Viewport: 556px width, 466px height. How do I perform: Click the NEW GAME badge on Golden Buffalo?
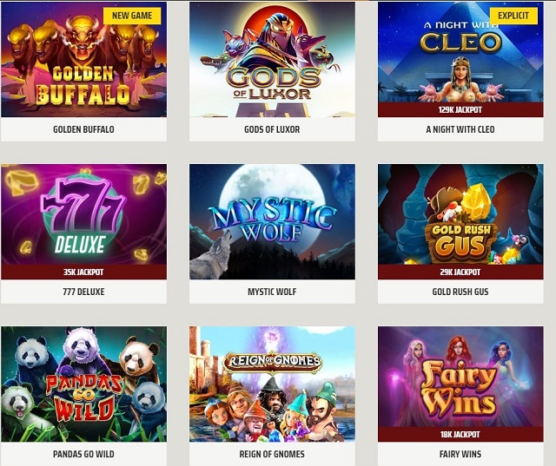(132, 16)
